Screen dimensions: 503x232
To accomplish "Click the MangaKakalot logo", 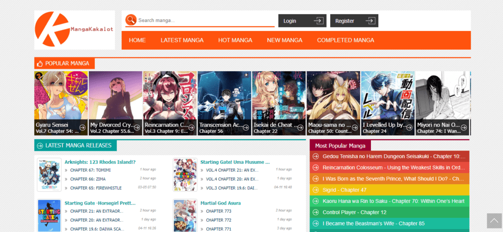I will pos(75,30).
